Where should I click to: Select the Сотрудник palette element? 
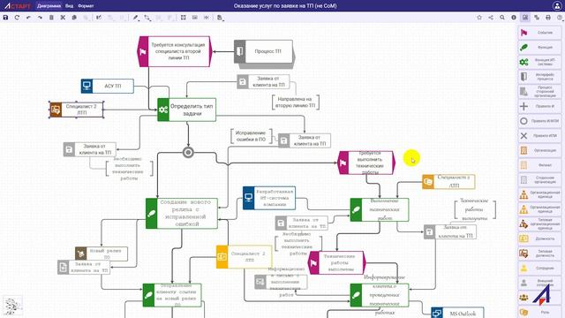point(539,269)
